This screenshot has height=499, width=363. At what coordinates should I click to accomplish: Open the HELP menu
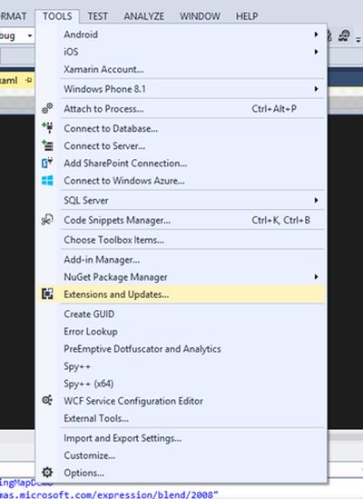coord(247,16)
